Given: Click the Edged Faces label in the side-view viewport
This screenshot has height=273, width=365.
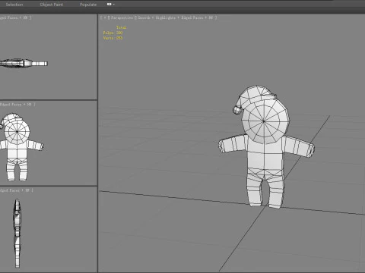Looking at the screenshot, I should pos(10,190).
